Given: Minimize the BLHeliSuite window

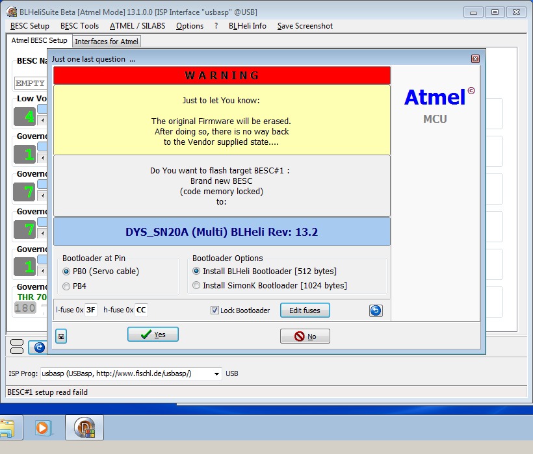Looking at the screenshot, I should point(473,12).
